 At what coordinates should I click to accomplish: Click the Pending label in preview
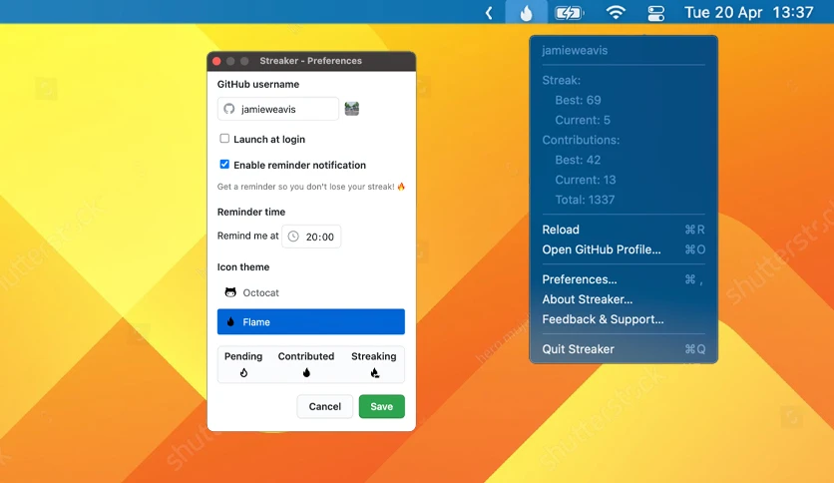click(x=243, y=356)
